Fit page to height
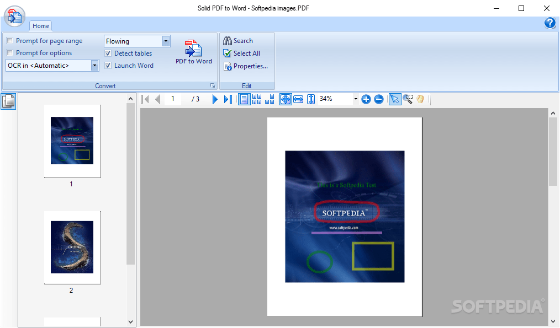This screenshot has width=560, height=328. point(311,99)
